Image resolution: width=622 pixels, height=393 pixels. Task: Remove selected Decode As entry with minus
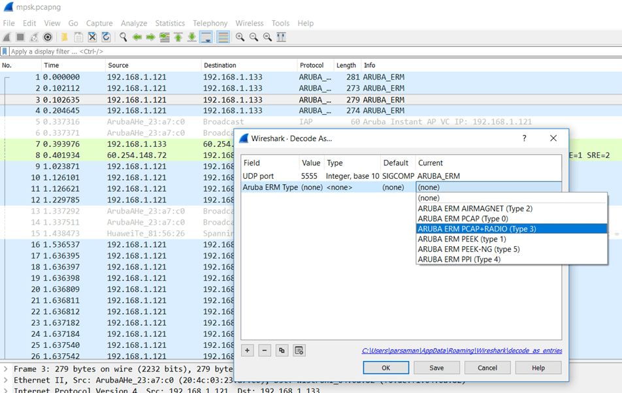click(x=265, y=351)
